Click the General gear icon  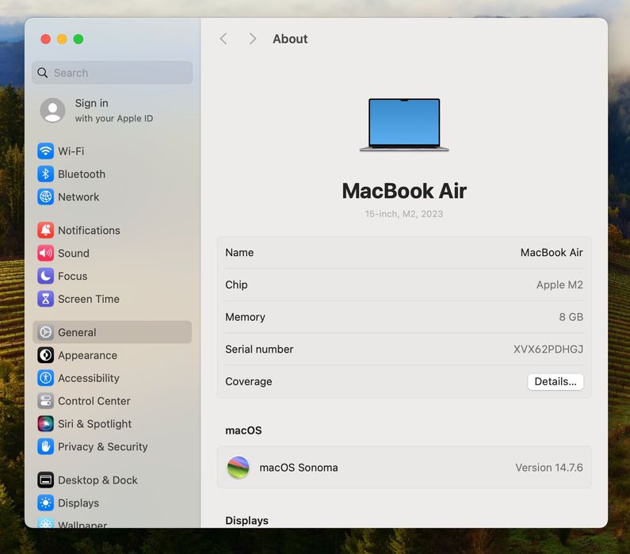[45, 332]
